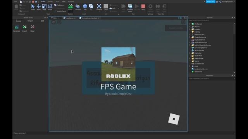Image resolution: width=248 pixels, height=139 pixels.
Task: Click the new file icon in quick access bar
Action: pyautogui.click(x=21, y=2)
